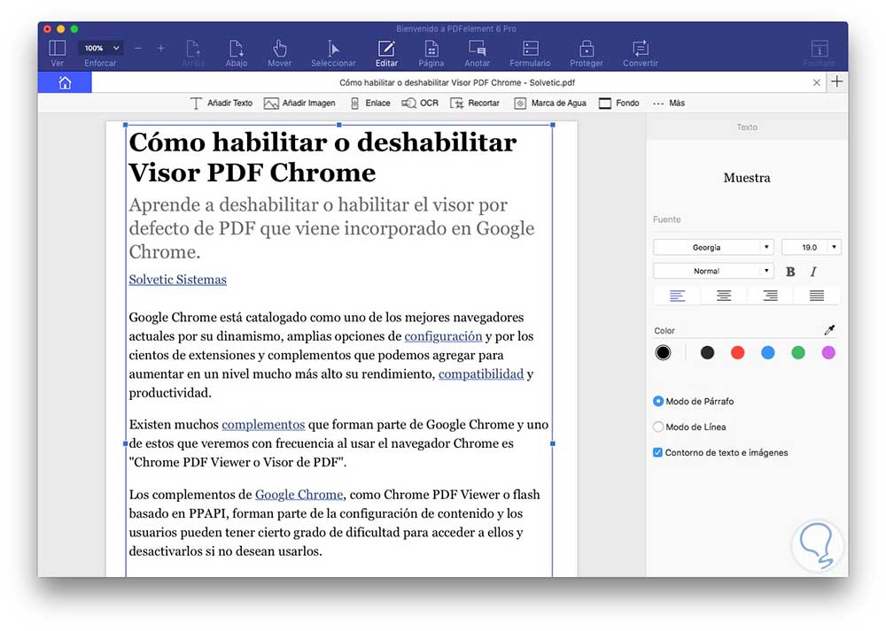Select Modo de Línea radio button
886x631 pixels.
pos(657,427)
